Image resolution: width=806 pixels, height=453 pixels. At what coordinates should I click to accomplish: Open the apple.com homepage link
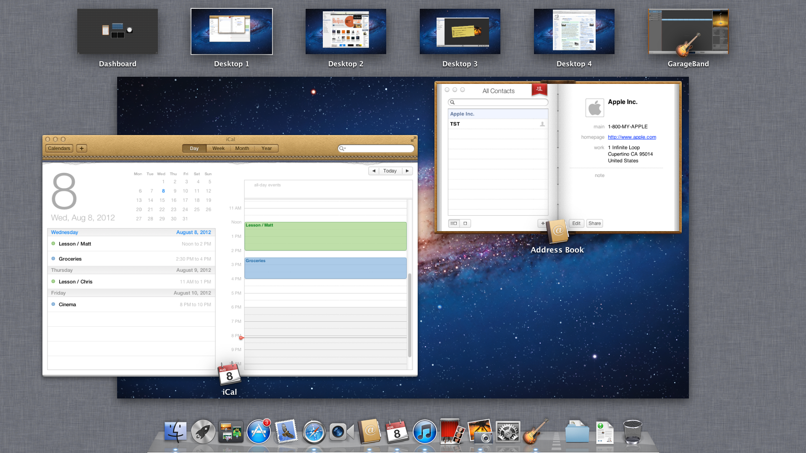tap(632, 137)
